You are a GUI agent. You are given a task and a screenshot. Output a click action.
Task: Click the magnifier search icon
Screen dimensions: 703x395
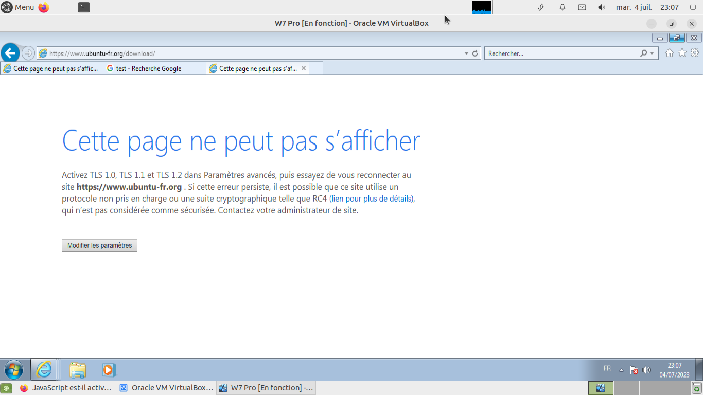[643, 53]
